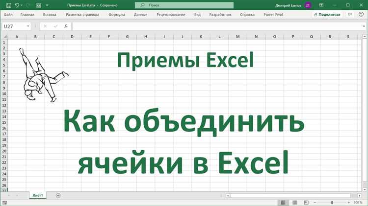The width and height of the screenshot is (368, 206).
Task: Click the vertical scrollbar up arrow
Action: click(x=365, y=37)
